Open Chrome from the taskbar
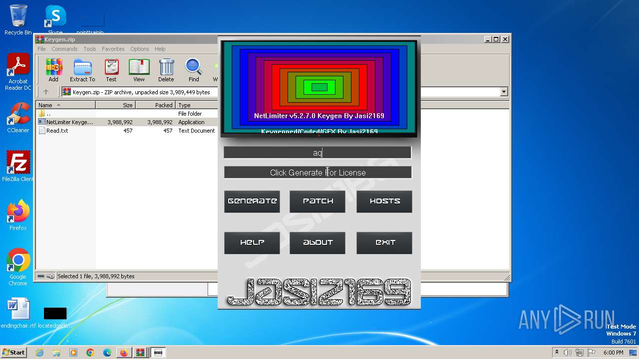Screen dimensions: 639x359 [90, 353]
